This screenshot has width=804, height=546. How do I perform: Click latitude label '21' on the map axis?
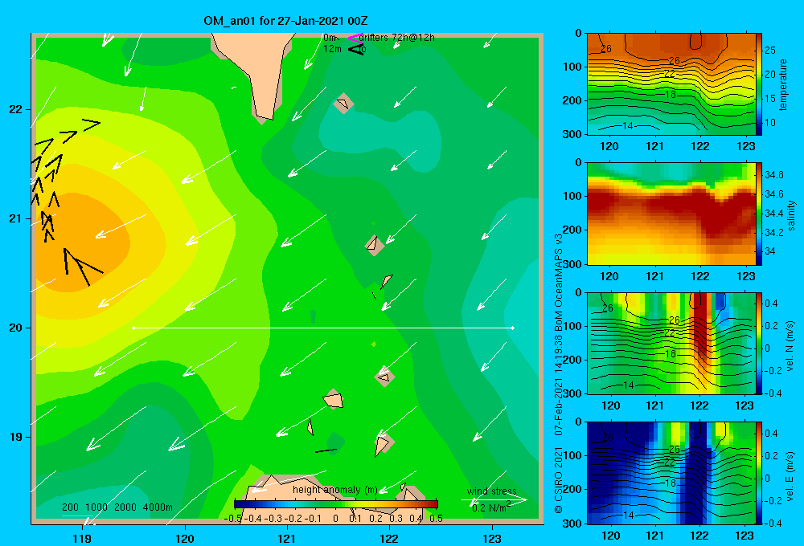click(15, 218)
